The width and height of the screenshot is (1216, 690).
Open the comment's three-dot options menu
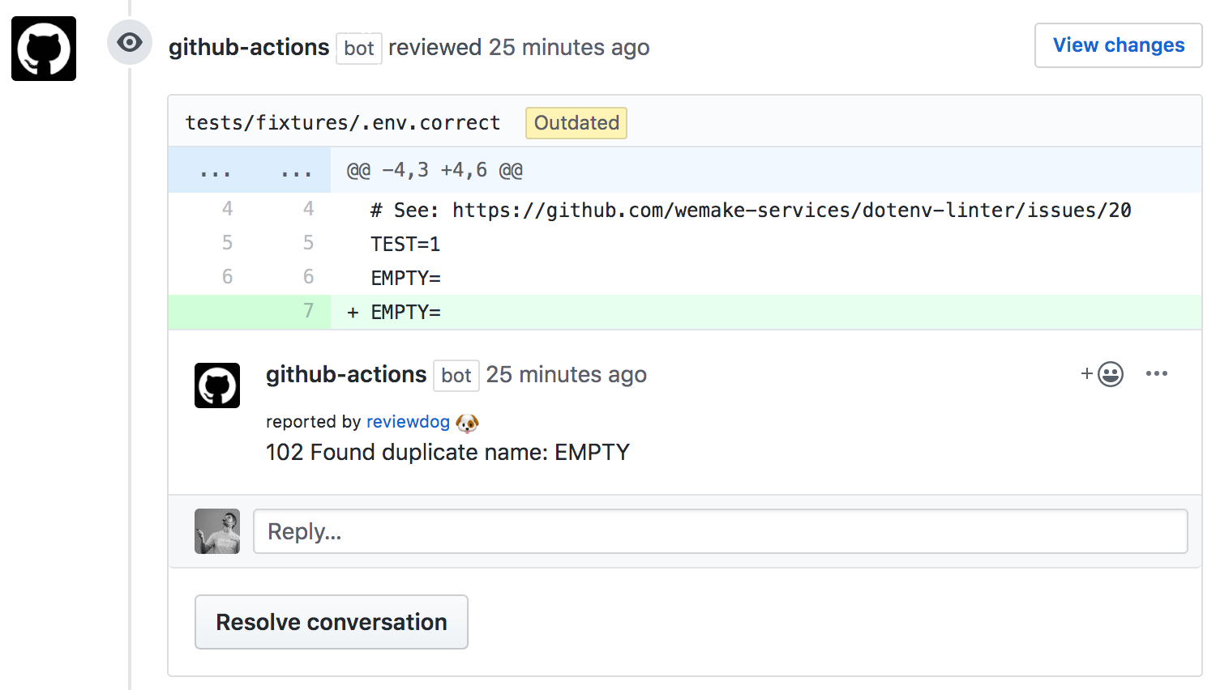click(1157, 373)
